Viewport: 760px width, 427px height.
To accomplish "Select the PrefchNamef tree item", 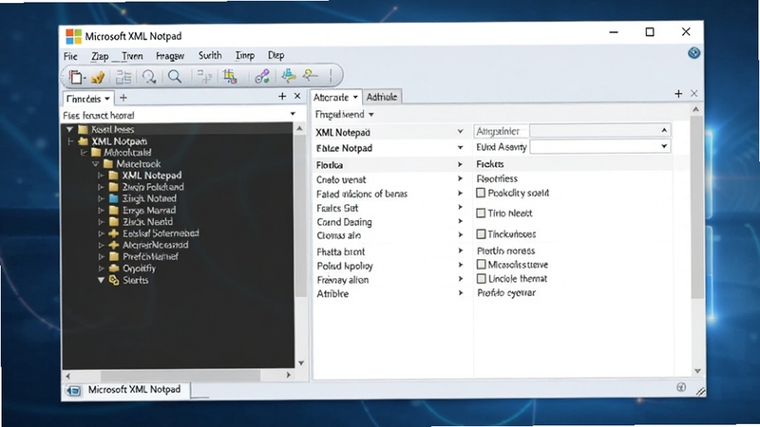I will point(150,256).
